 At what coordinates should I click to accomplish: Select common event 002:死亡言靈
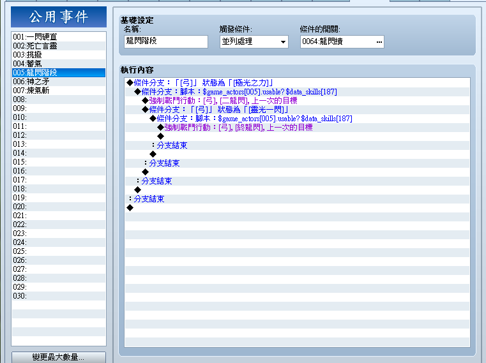pyautogui.click(x=59, y=46)
